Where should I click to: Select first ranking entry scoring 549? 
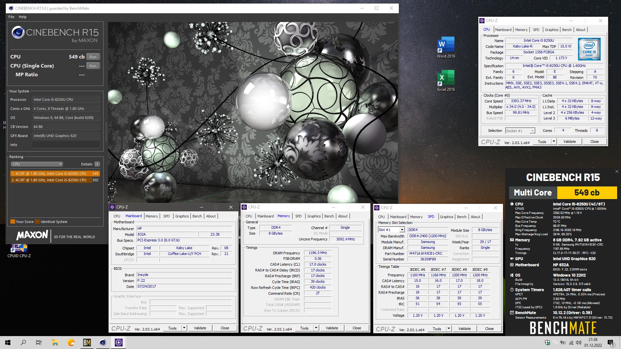click(x=55, y=174)
